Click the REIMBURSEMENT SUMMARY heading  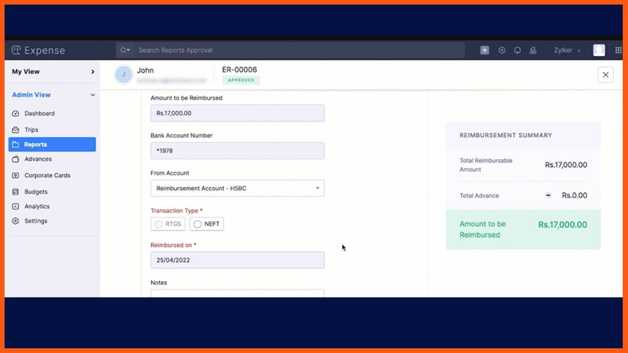pos(506,135)
